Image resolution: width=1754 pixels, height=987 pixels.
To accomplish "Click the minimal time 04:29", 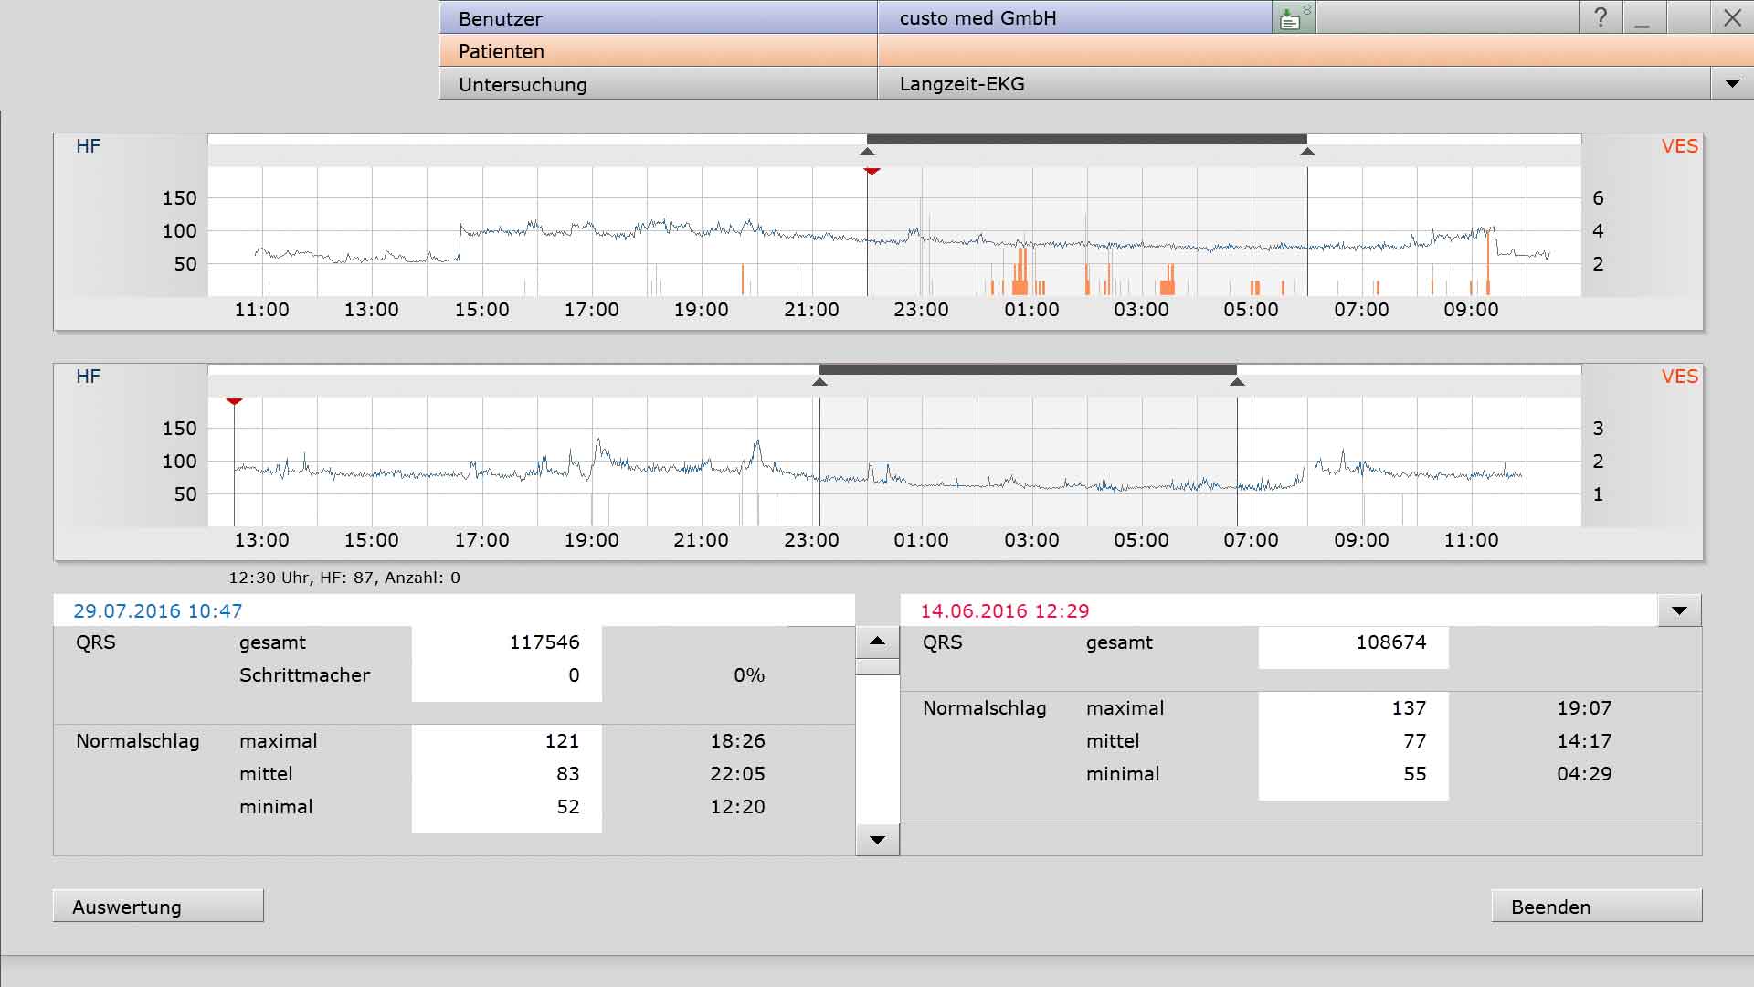I will click(x=1585, y=774).
